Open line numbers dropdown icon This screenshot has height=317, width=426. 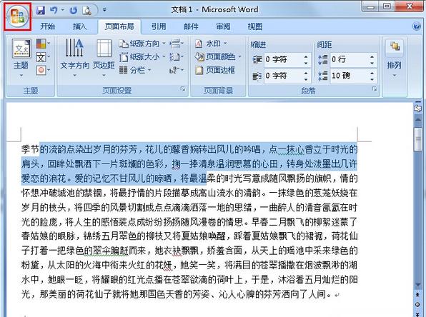coord(177,56)
